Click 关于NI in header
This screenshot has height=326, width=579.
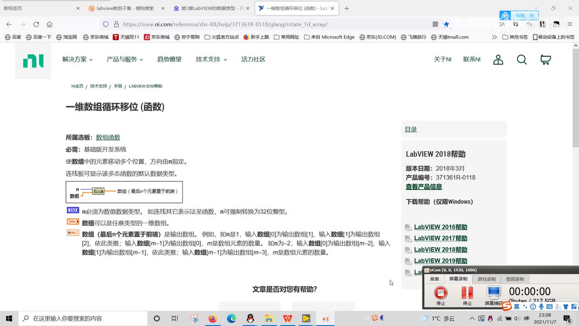[442, 59]
